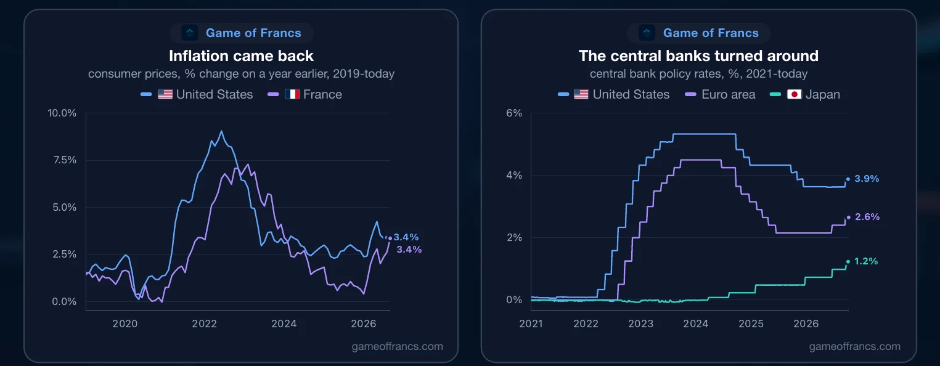Click the 2.6% Euro area rate endpoint
Image resolution: width=940 pixels, height=366 pixels.
pos(848,217)
